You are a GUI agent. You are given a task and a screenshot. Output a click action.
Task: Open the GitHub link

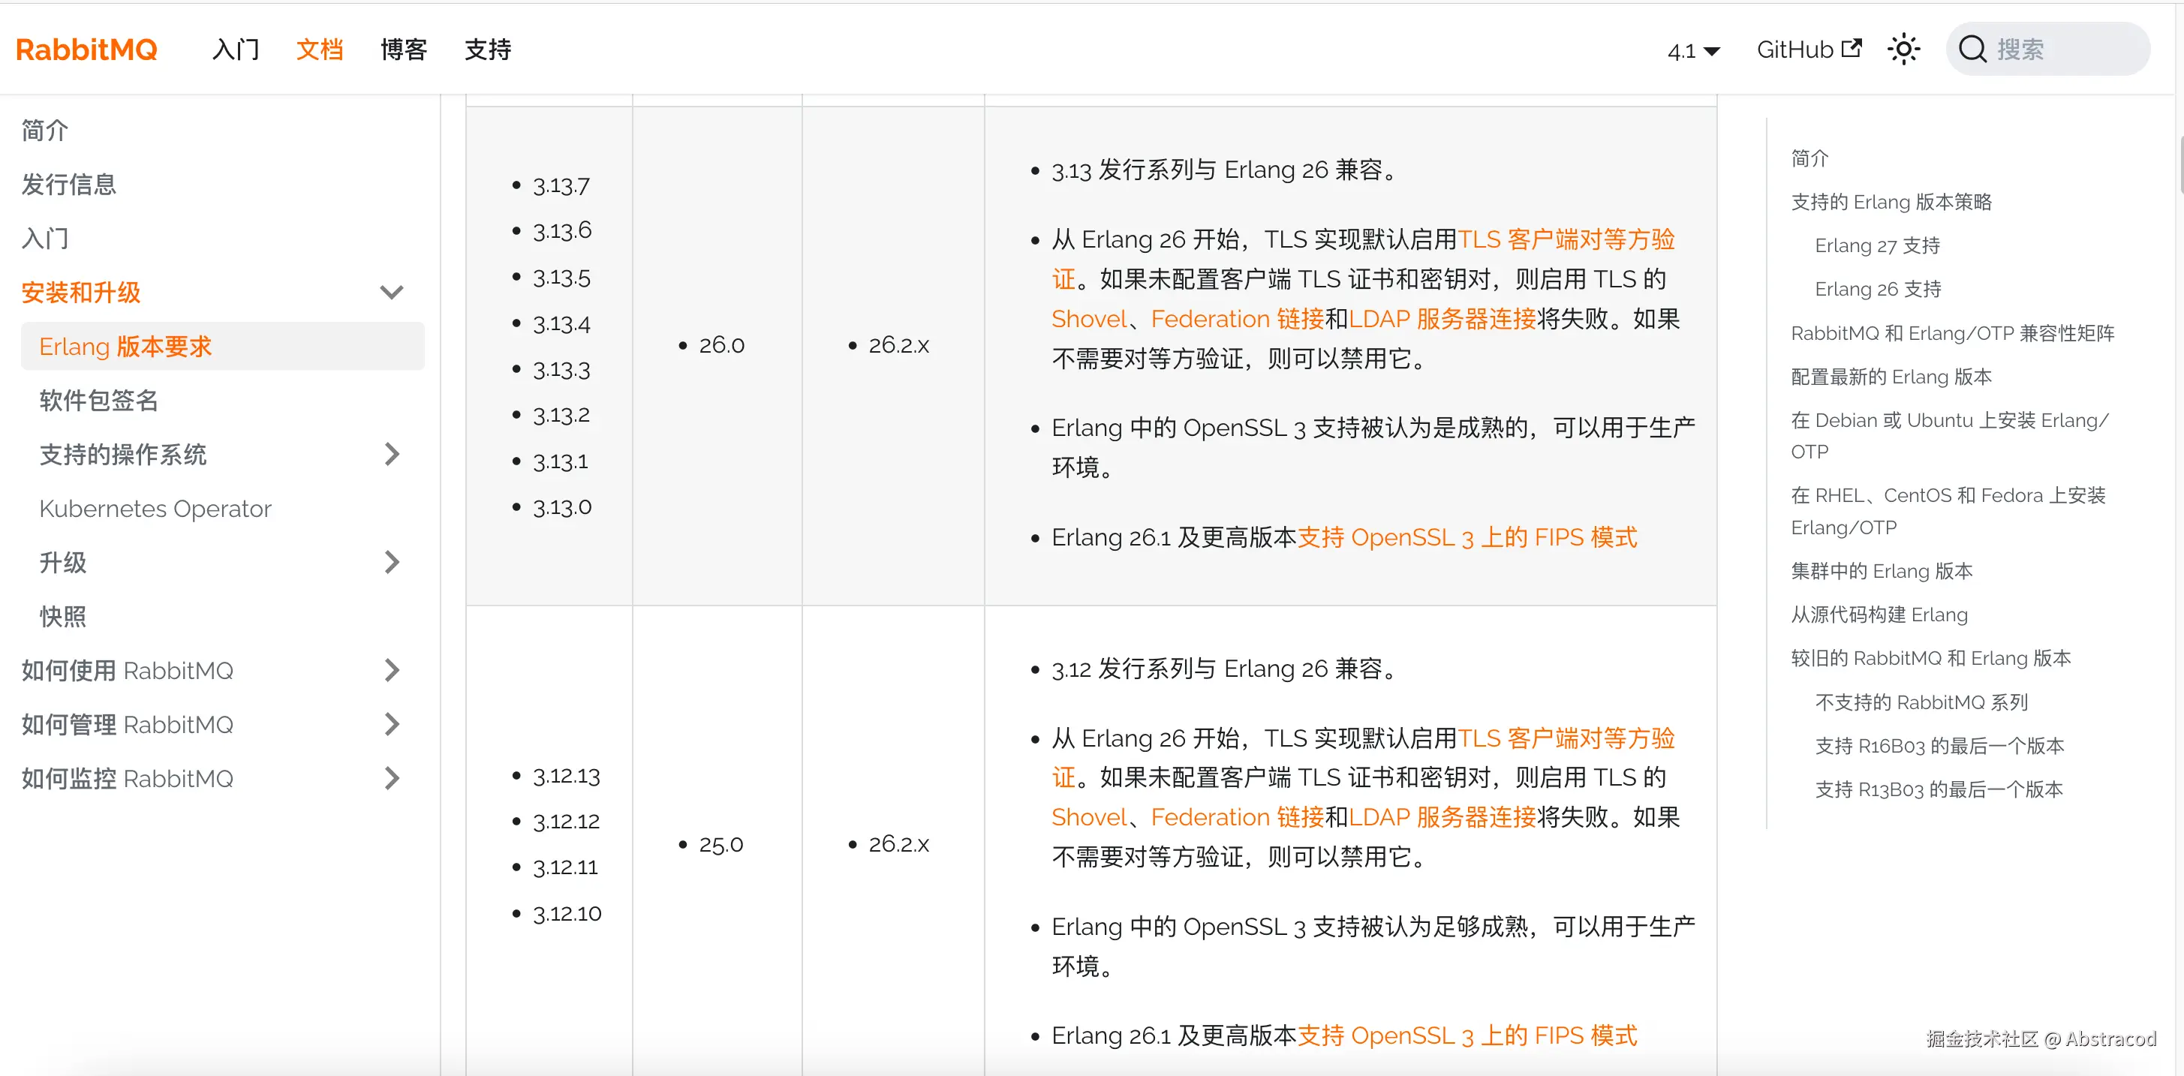(1809, 50)
